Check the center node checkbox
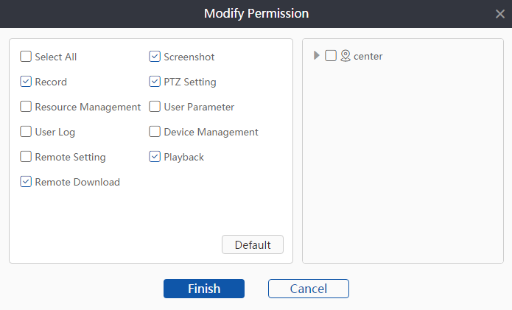512x310 pixels. pyautogui.click(x=331, y=56)
